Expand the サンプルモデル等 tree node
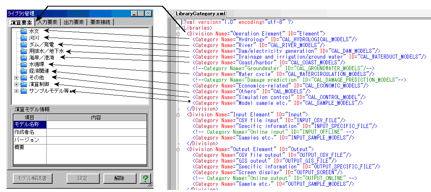 (x=17, y=91)
